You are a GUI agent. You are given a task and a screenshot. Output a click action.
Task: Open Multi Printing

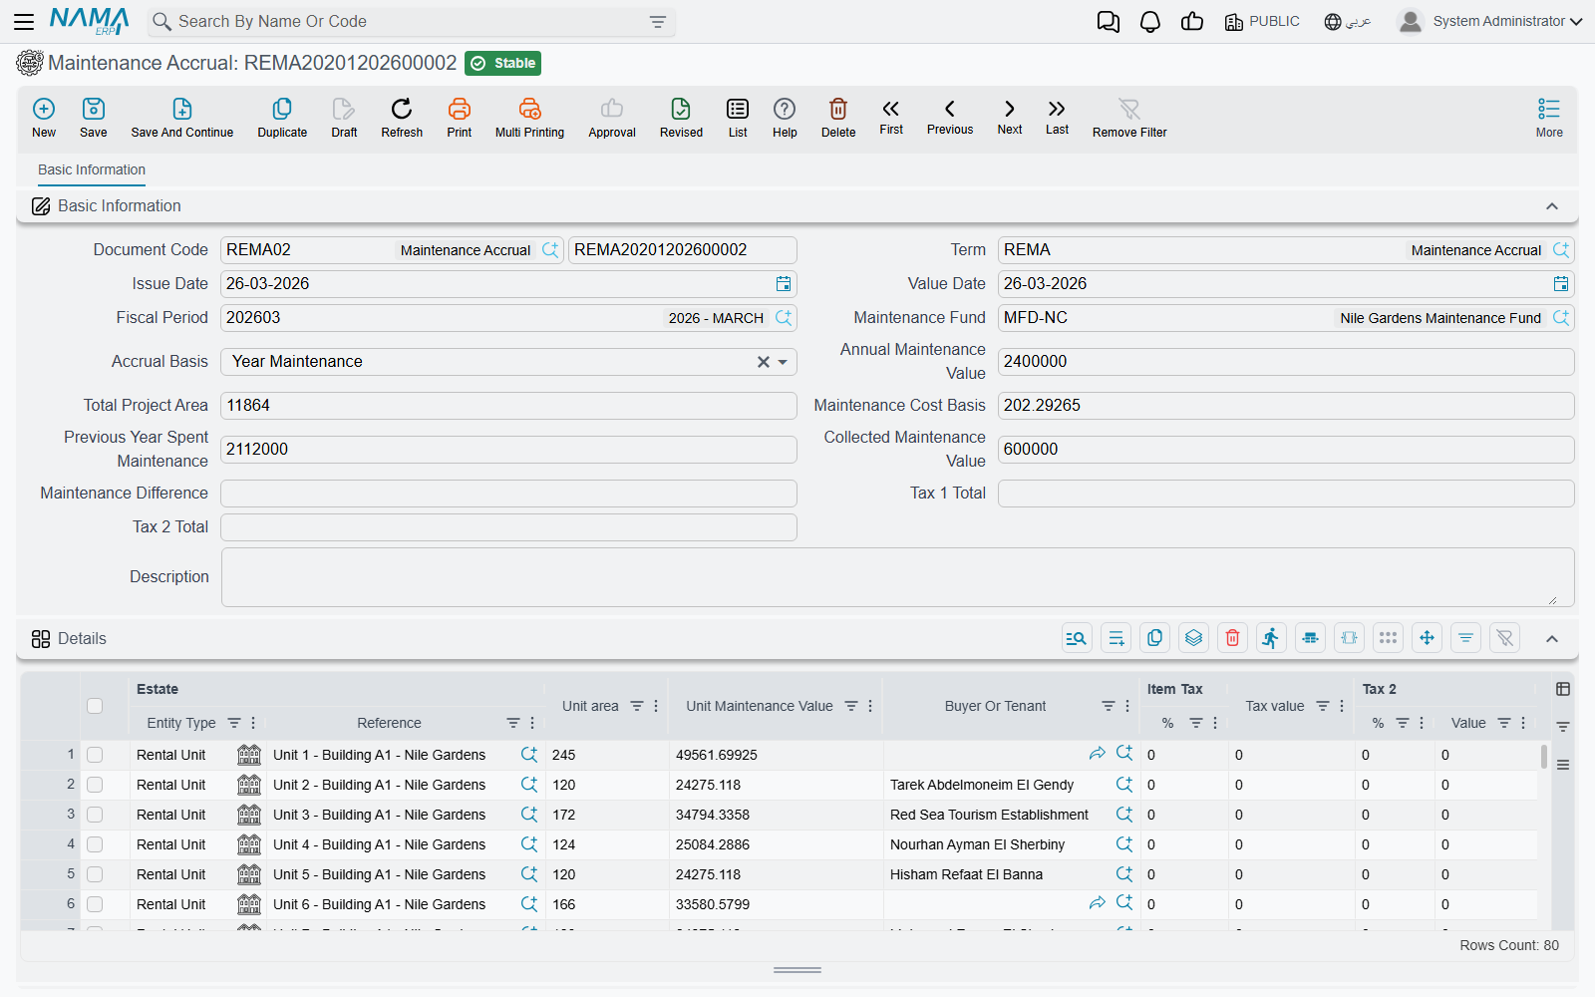pos(529,118)
